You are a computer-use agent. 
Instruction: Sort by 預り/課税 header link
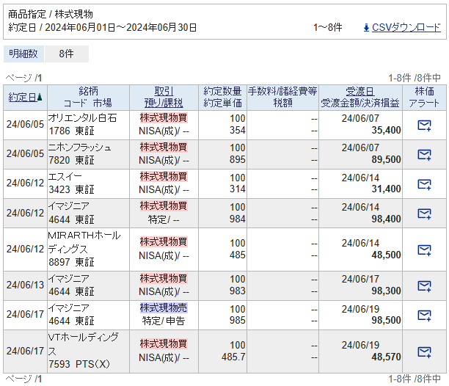[164, 103]
